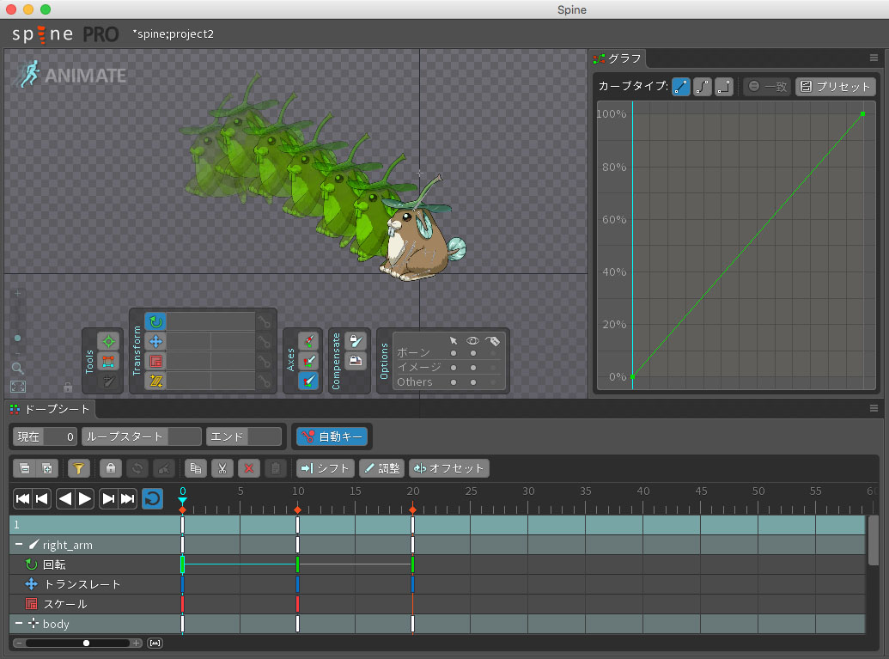This screenshot has height=659, width=889.
Task: Go to the next keyframe
Action: [x=107, y=499]
